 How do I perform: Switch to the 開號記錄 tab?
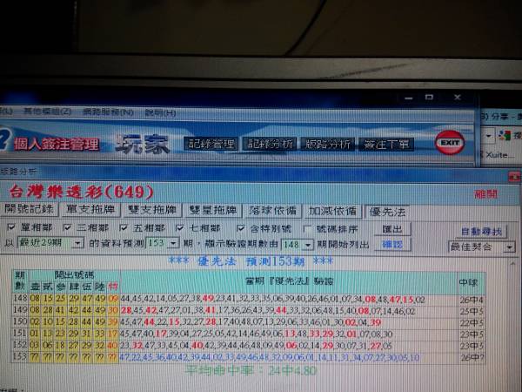point(29,209)
